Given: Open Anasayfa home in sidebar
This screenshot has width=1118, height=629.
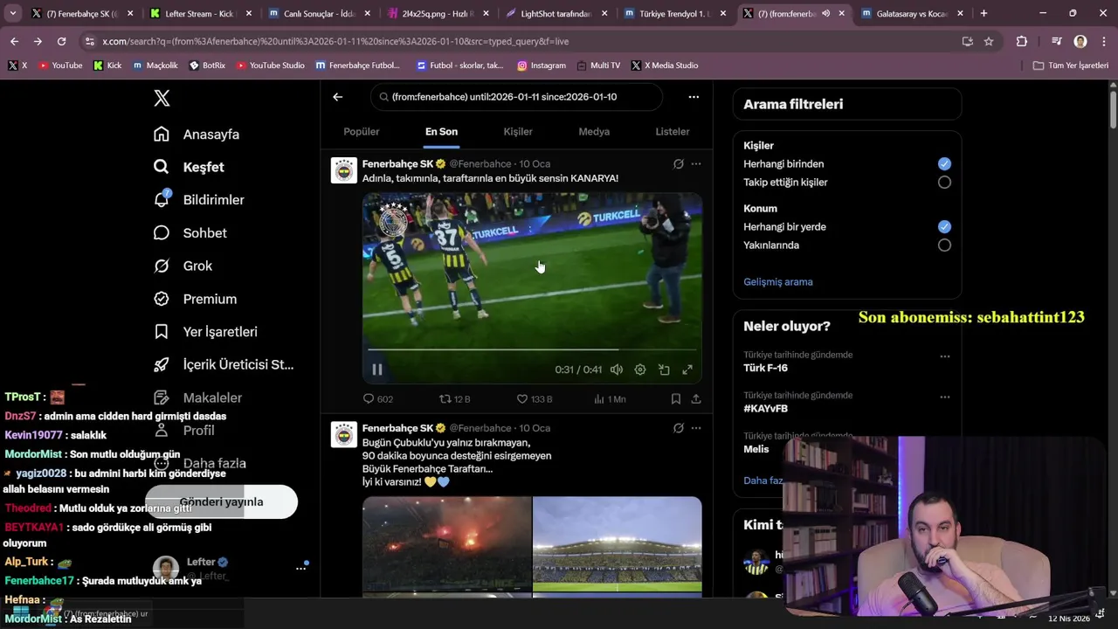Looking at the screenshot, I should [x=197, y=135].
